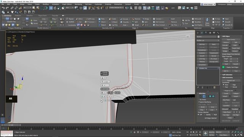The width and height of the screenshot is (244, 137).
Task: Expand the Polygon Modeling ribbon panel
Action: point(15,28)
